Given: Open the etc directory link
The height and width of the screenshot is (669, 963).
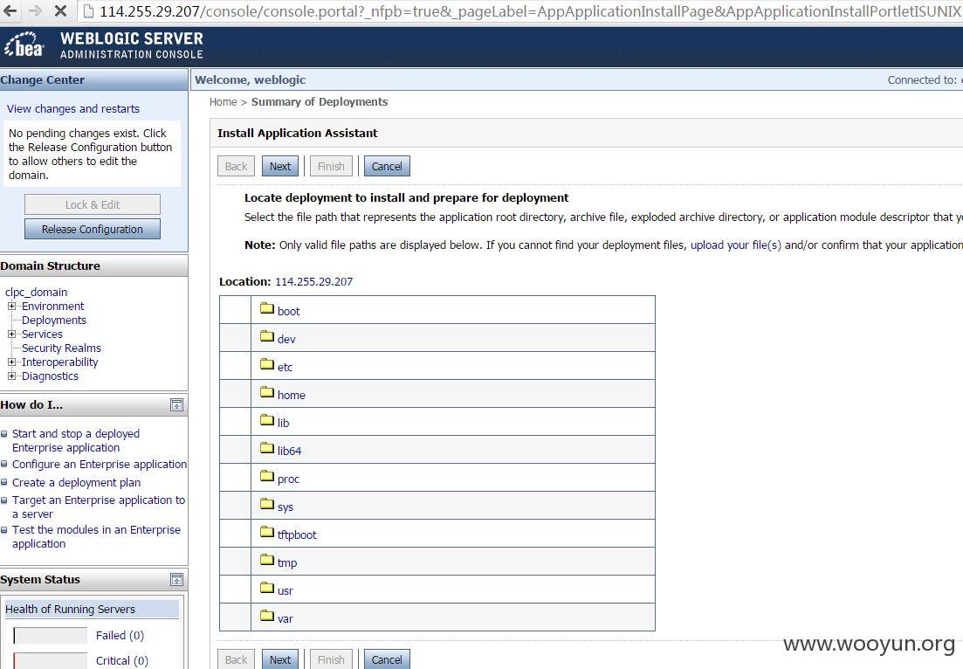Looking at the screenshot, I should (x=285, y=368).
